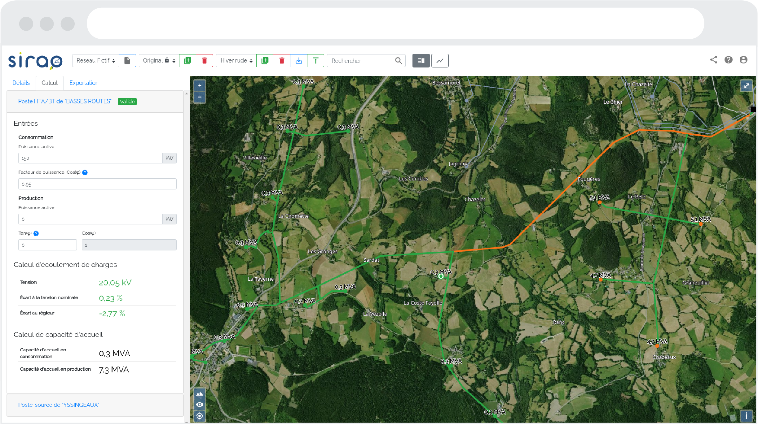This screenshot has width=758, height=425.
Task: Toggle the chart view button
Action: (440, 61)
